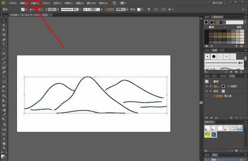Open the stroke weight dropdown in control bar
This screenshot has width=248, height=161.
point(58,10)
